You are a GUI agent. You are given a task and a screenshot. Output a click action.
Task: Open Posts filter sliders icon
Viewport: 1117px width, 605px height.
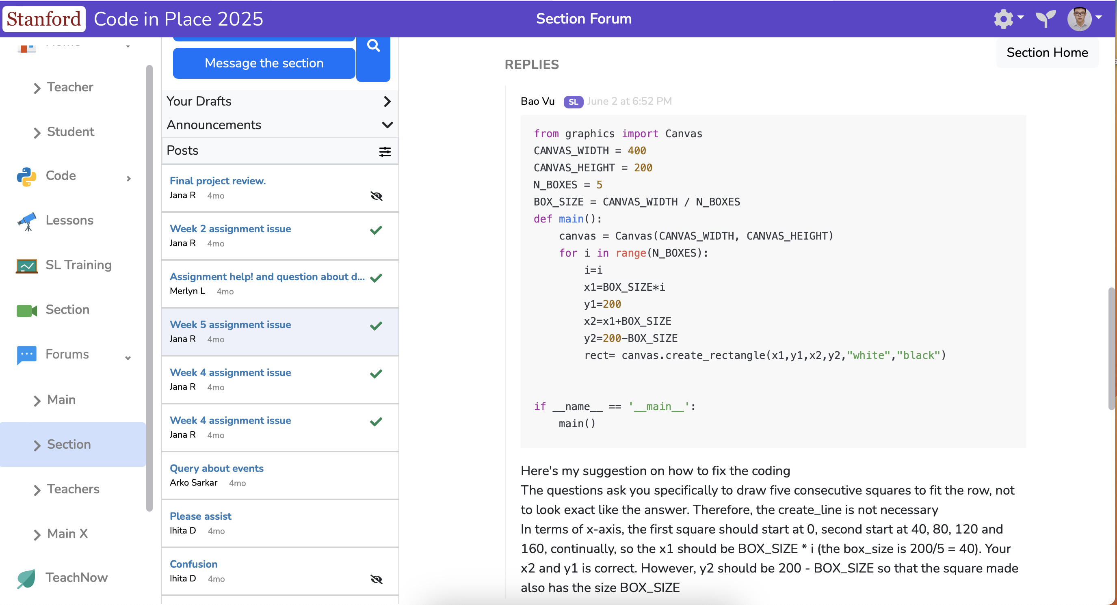pyautogui.click(x=385, y=151)
